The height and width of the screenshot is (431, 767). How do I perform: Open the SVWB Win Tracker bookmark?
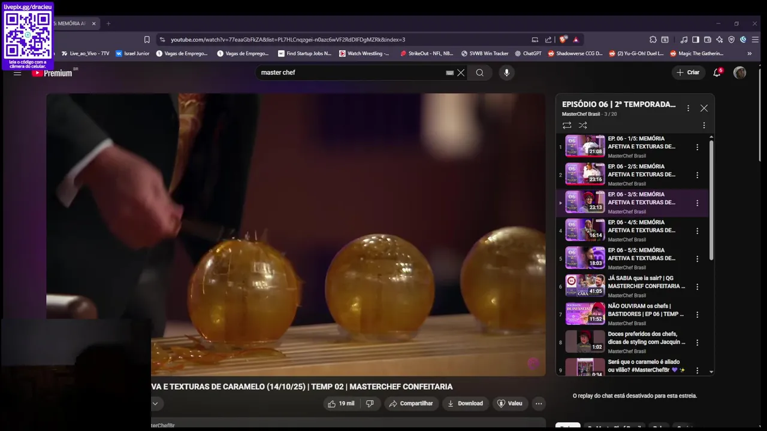(485, 53)
